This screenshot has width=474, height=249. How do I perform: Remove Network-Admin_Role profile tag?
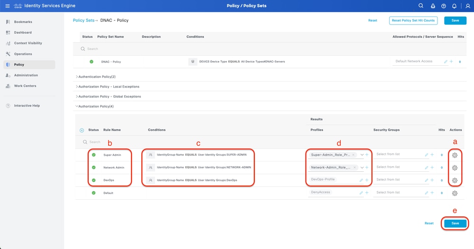[354, 167]
